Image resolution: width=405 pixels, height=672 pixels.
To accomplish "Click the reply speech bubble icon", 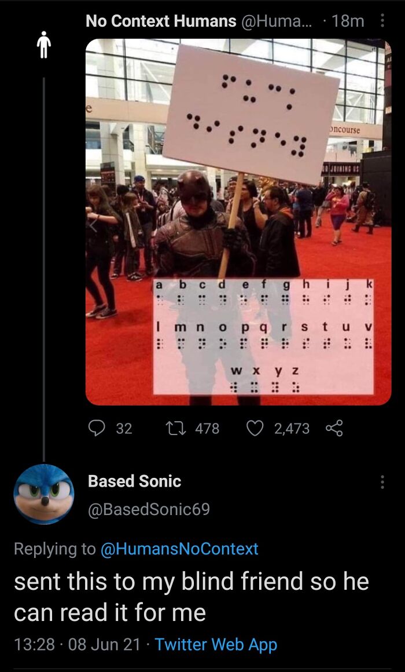I will pos(96,428).
